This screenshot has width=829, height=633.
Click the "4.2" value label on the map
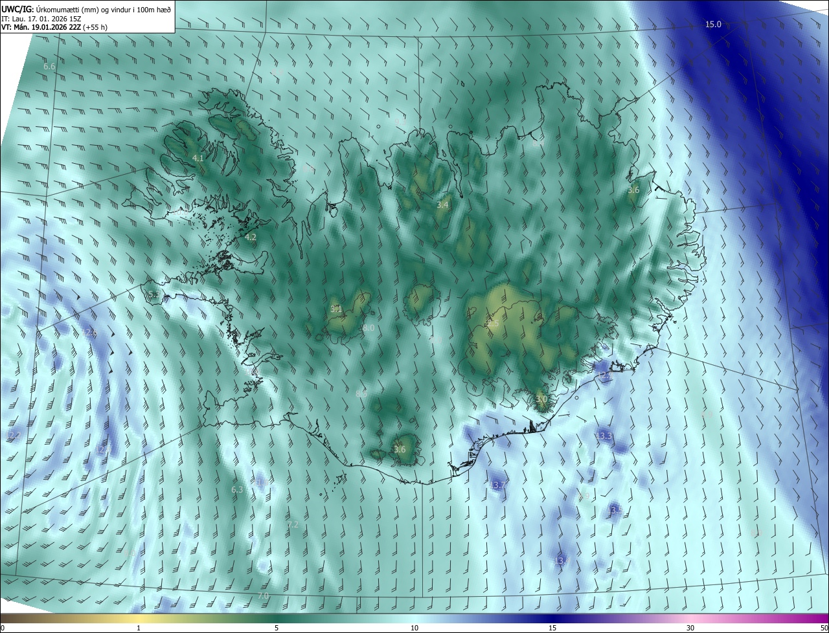[251, 238]
